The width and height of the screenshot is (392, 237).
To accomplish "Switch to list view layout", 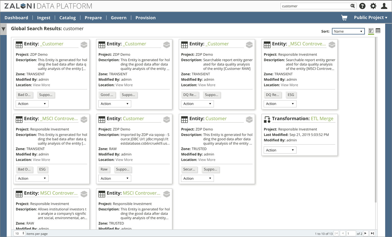I will pos(378,31).
